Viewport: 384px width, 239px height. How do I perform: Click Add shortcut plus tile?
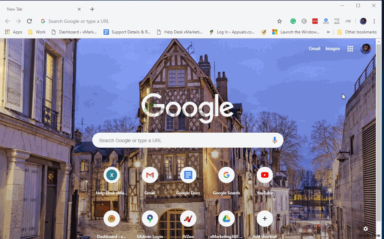pos(265,219)
